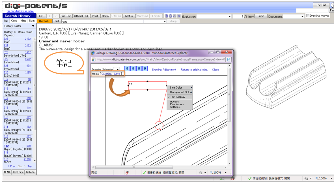This screenshot has height=182, width=334.
Task: Open the Evaluation dropdown
Action: point(229,17)
